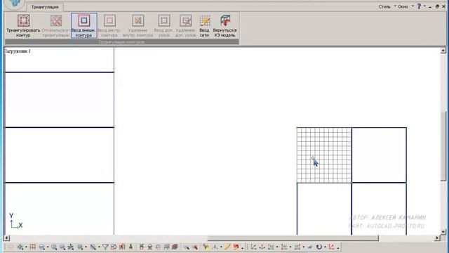449x253 pixels.
Task: Click inside the meshed grid cell on canvas
Action: [x=324, y=155]
